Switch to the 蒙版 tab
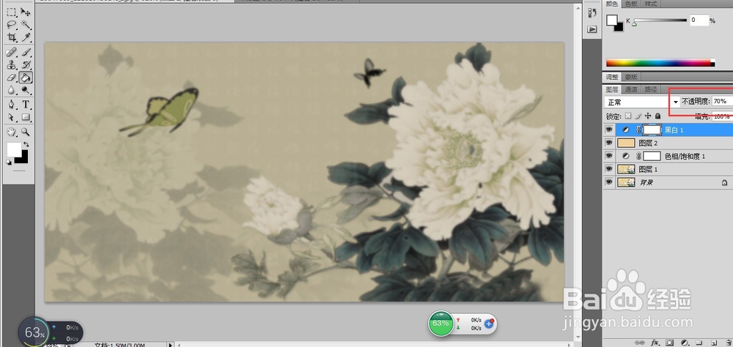Screen dimensions: 733x347 631,77
